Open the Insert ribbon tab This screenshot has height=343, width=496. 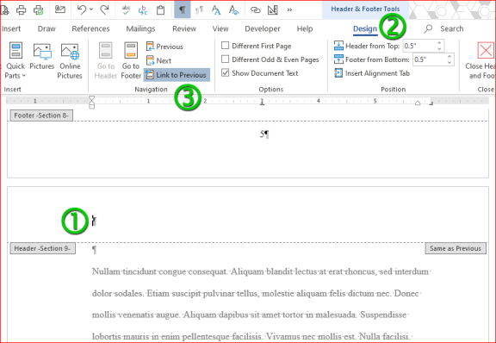pos(11,28)
